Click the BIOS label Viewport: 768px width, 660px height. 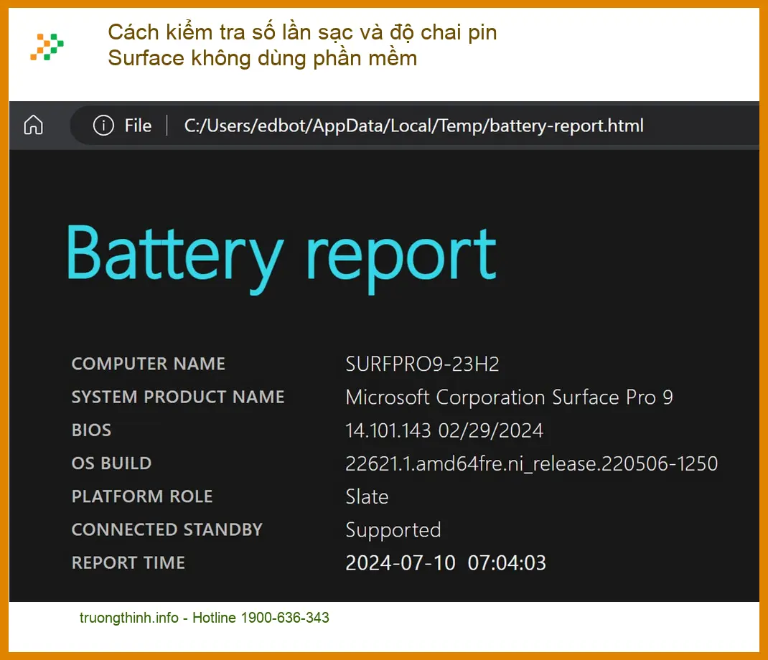(92, 430)
